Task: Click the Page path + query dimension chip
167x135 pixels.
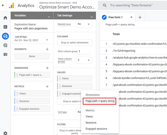Action: [x=32, y=75]
